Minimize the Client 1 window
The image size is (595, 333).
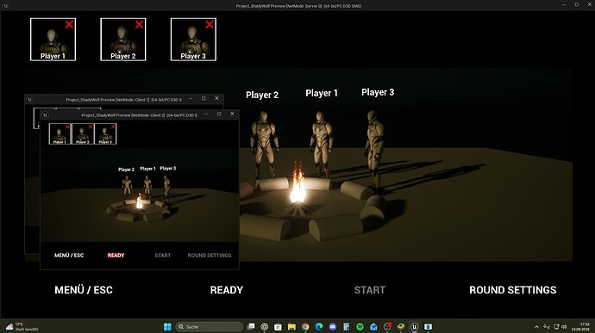pyautogui.click(x=191, y=98)
